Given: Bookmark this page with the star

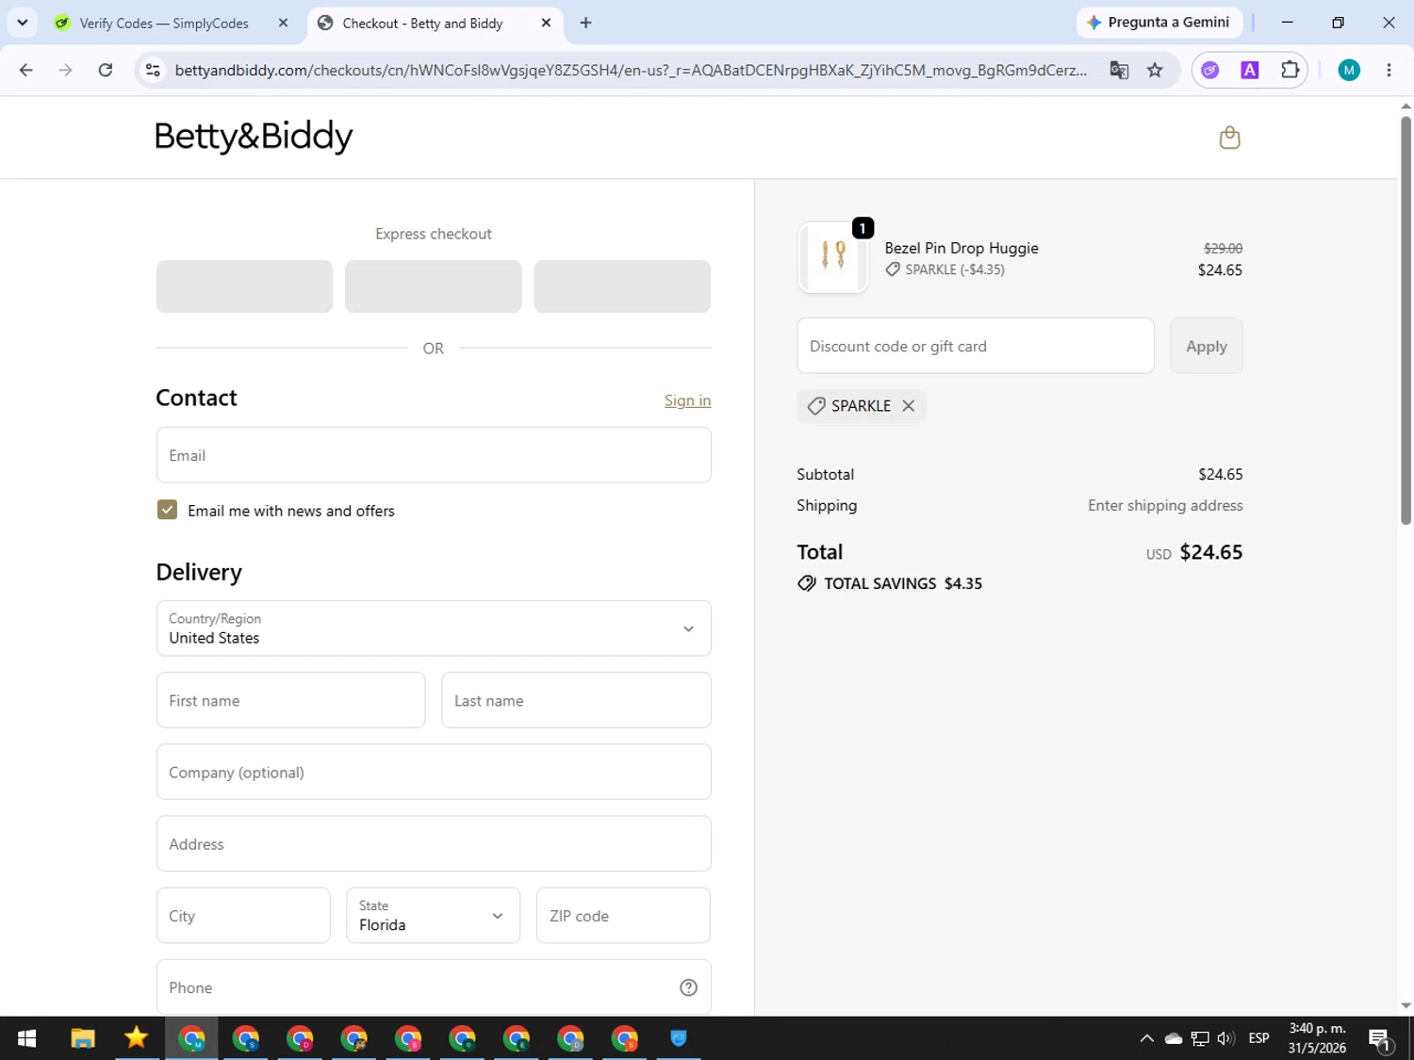Looking at the screenshot, I should (1155, 70).
